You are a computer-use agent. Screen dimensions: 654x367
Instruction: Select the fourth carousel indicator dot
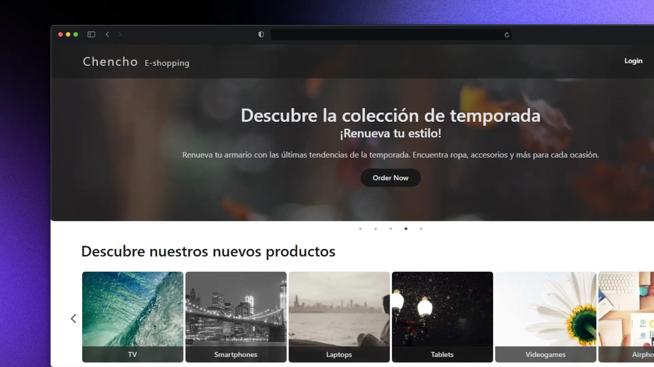[406, 229]
